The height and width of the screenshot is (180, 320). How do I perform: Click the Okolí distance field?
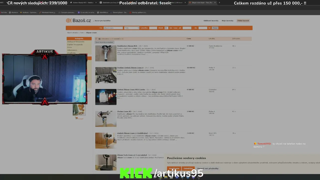166,28
